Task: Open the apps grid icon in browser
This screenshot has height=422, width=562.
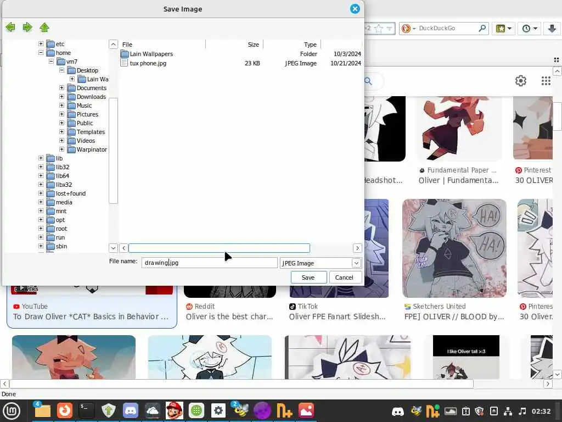Action: click(546, 81)
